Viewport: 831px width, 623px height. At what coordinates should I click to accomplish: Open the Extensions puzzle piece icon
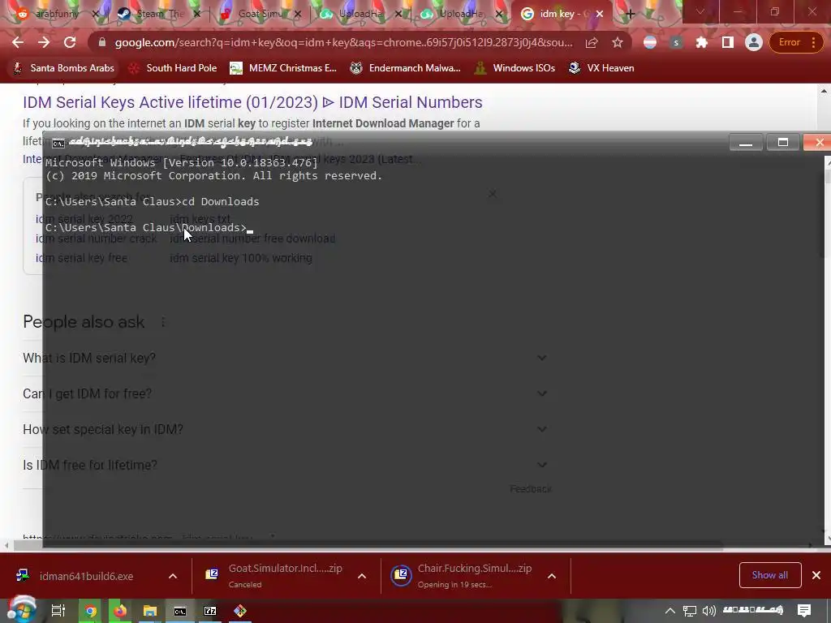702,42
